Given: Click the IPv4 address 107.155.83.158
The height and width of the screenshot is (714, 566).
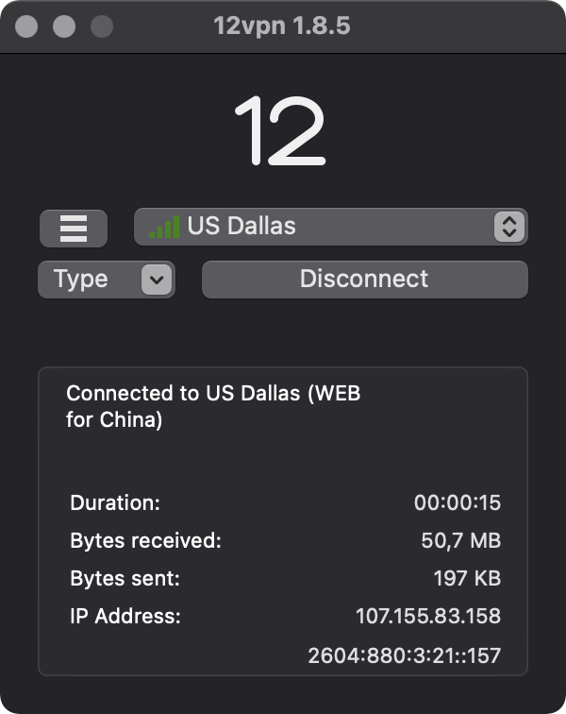Looking at the screenshot, I should (x=427, y=617).
